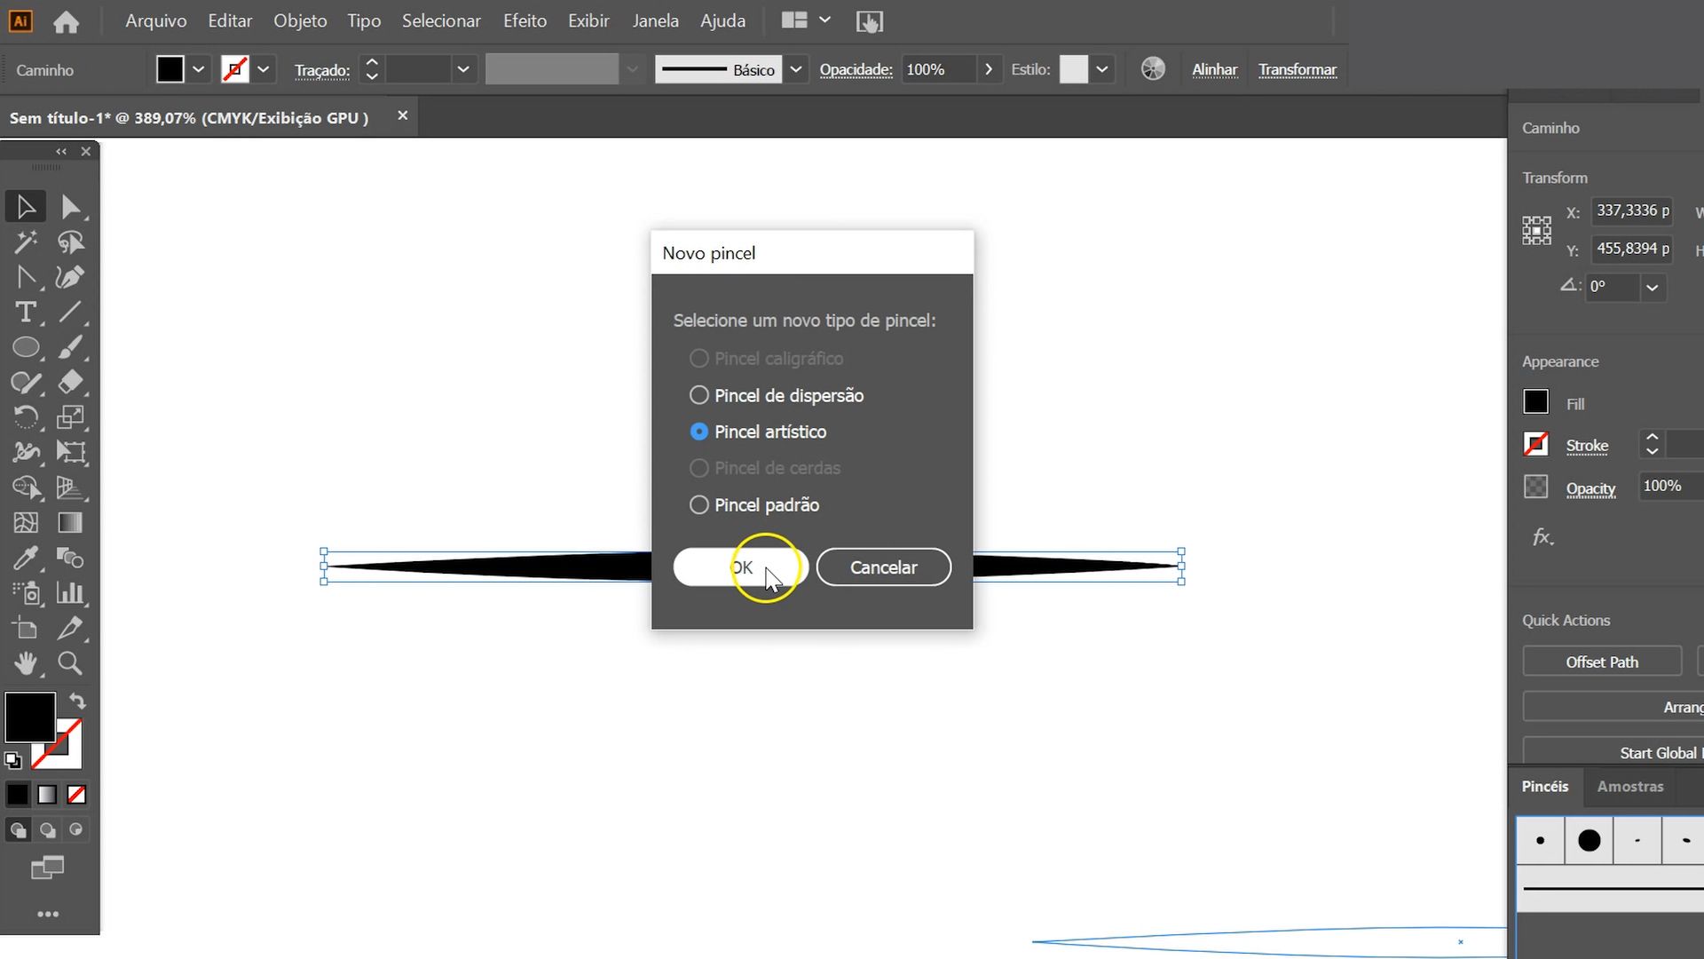Select the Line Segment tool
Screen dimensions: 1704x959
[71, 313]
